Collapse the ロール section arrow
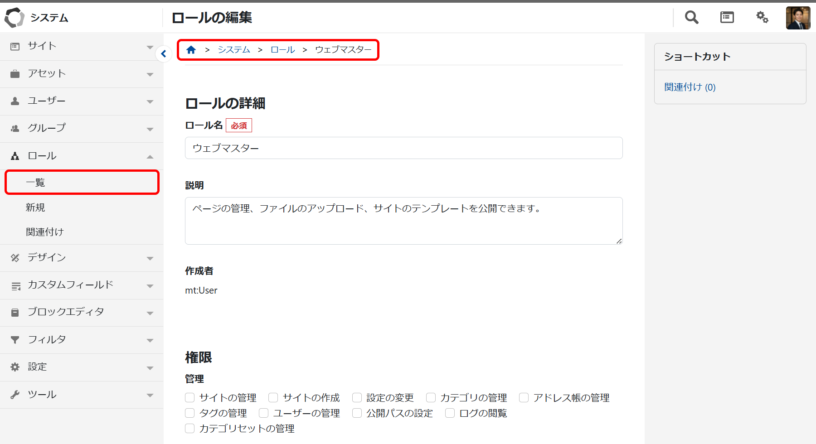The image size is (816, 444). (x=150, y=157)
